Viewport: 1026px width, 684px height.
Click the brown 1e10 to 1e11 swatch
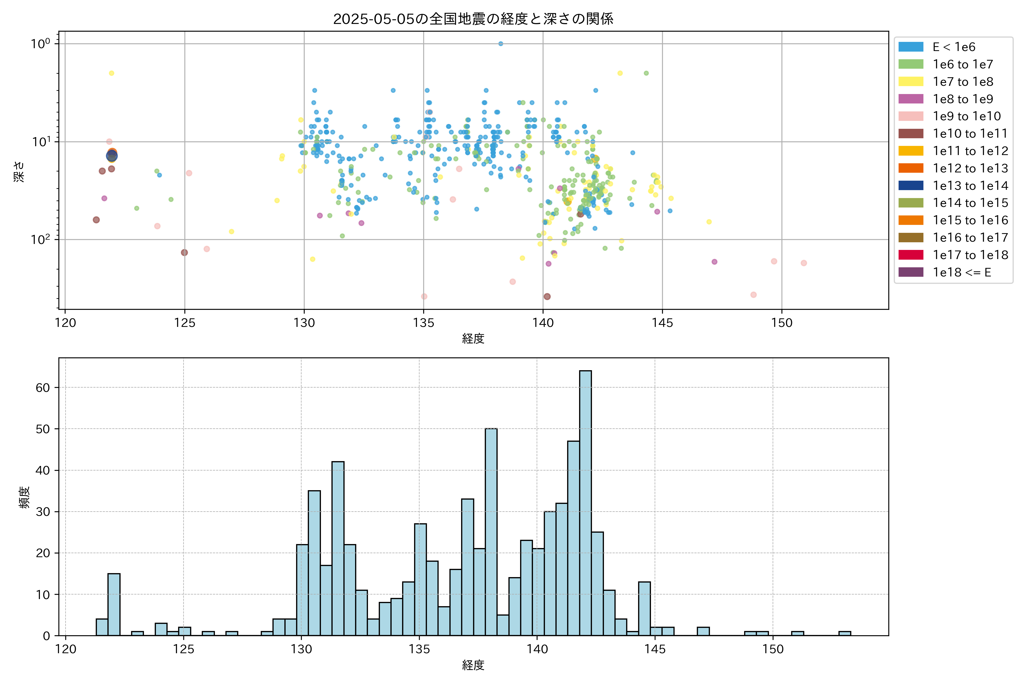(911, 133)
